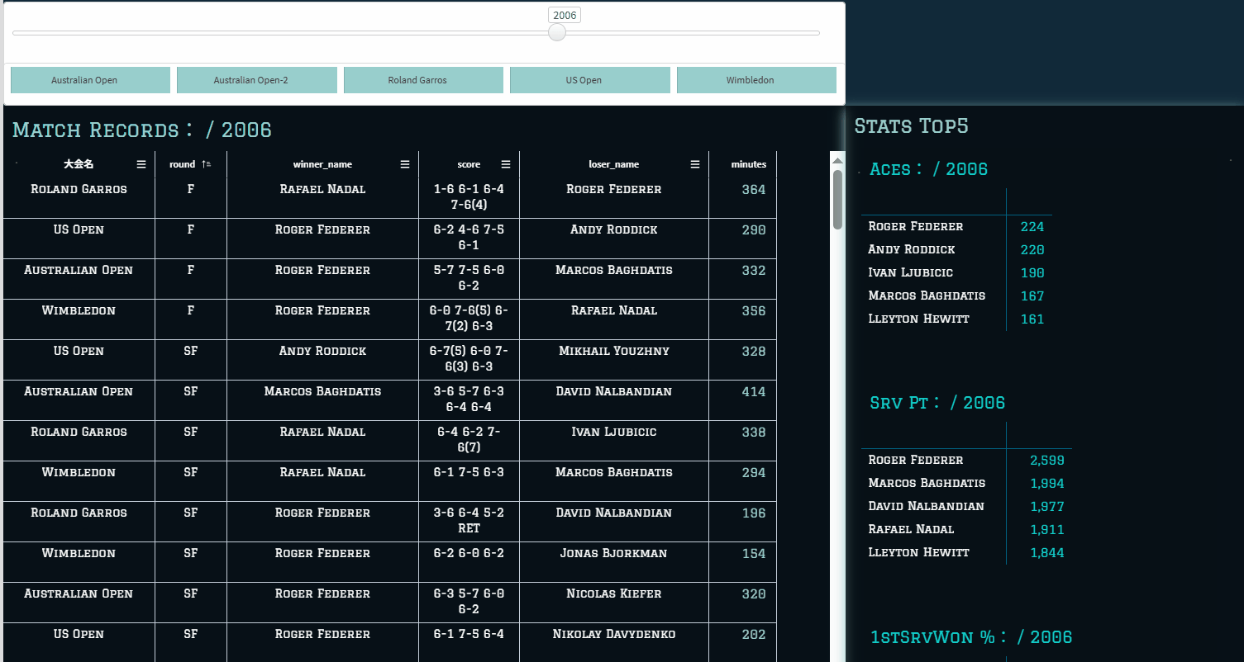Select Roger Federer's 224 aces value
The height and width of the screenshot is (662, 1244).
(x=1032, y=227)
